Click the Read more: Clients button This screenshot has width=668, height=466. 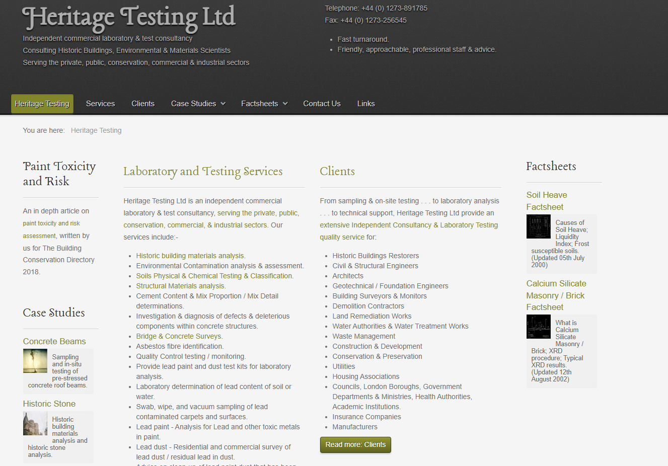tap(355, 444)
